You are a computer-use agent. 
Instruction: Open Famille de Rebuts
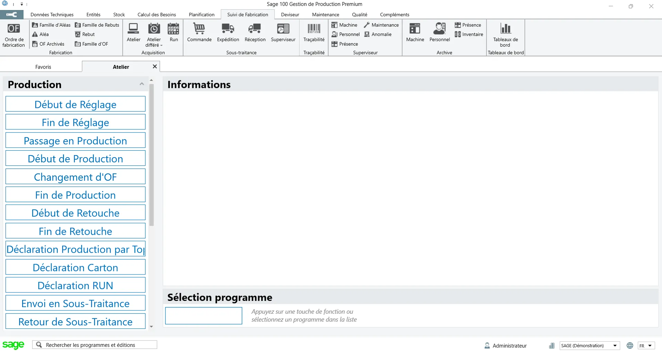(x=97, y=25)
